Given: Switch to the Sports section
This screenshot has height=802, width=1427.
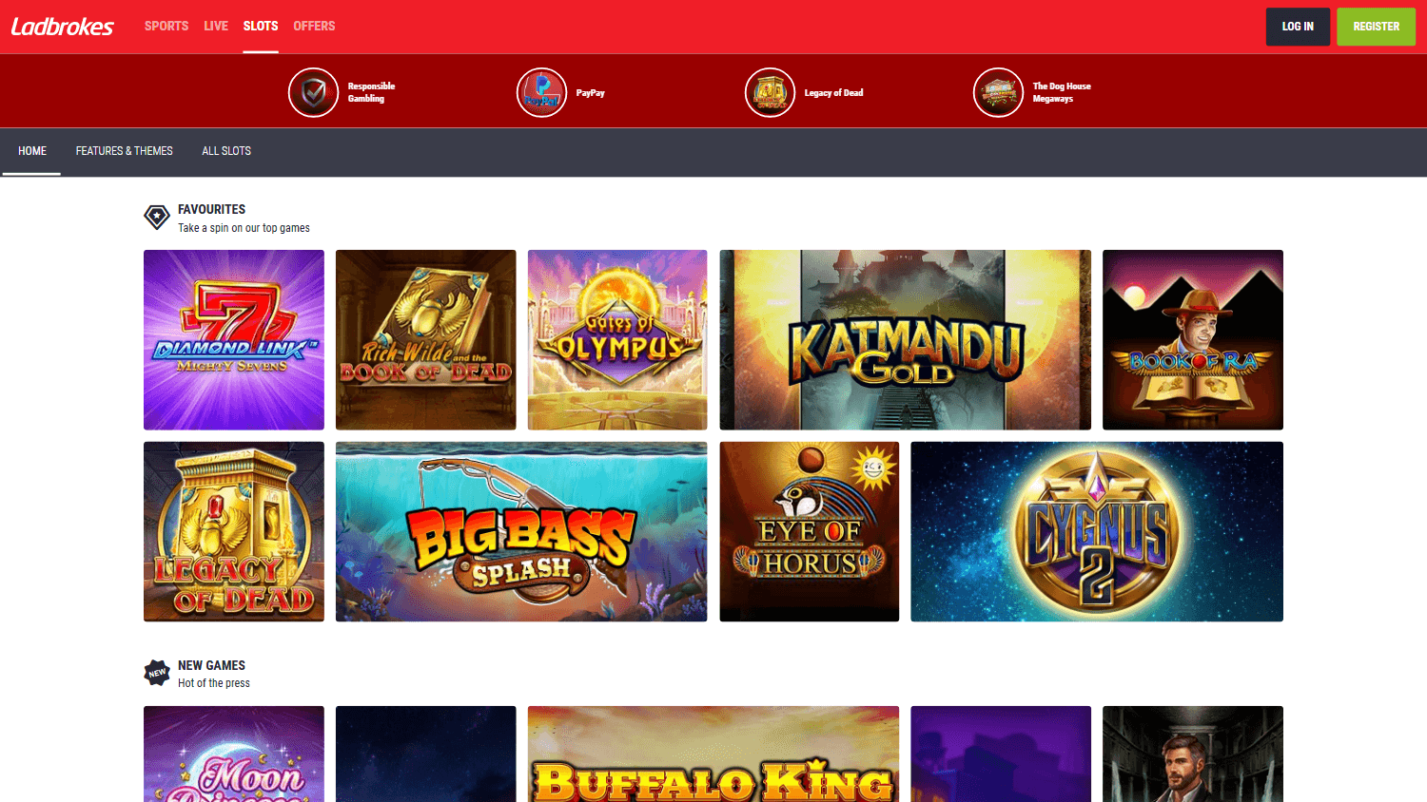Looking at the screenshot, I should tap(166, 26).
